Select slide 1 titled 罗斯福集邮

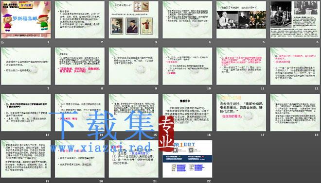[26, 19]
